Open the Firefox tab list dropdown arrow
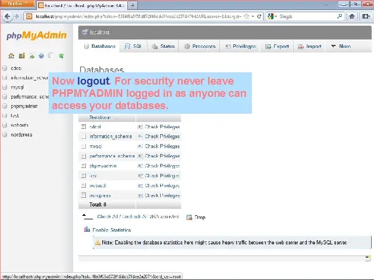Screen dimensions: 374x280 tap(326, 5)
